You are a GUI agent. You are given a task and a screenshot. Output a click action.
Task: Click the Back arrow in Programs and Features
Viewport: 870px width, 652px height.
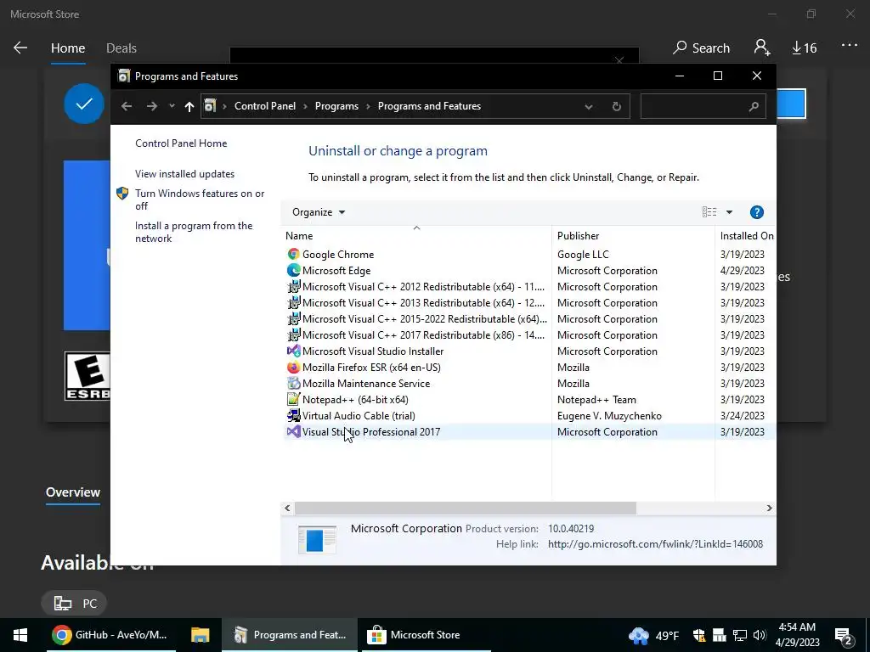(x=127, y=106)
